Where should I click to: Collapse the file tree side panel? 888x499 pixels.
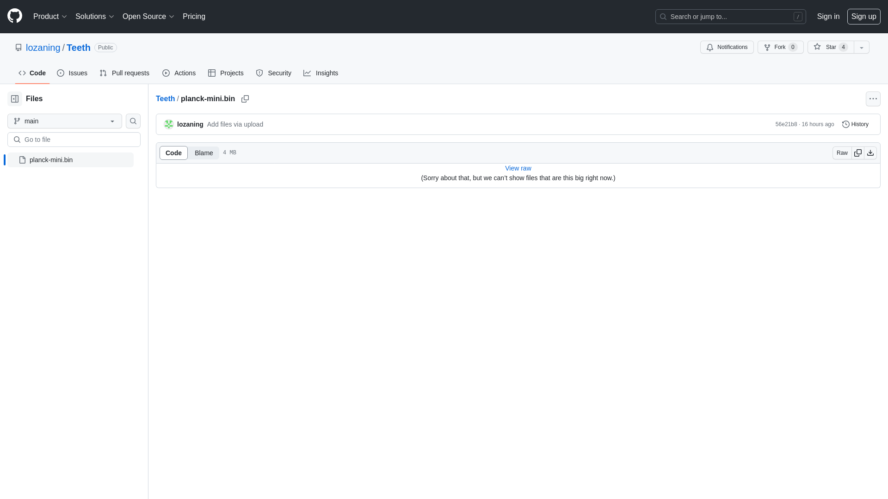(x=15, y=99)
